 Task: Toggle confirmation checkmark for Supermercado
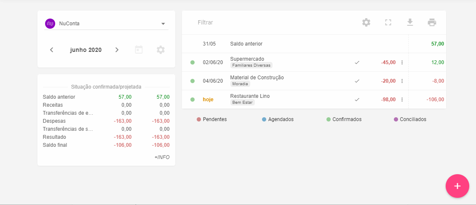357,62
